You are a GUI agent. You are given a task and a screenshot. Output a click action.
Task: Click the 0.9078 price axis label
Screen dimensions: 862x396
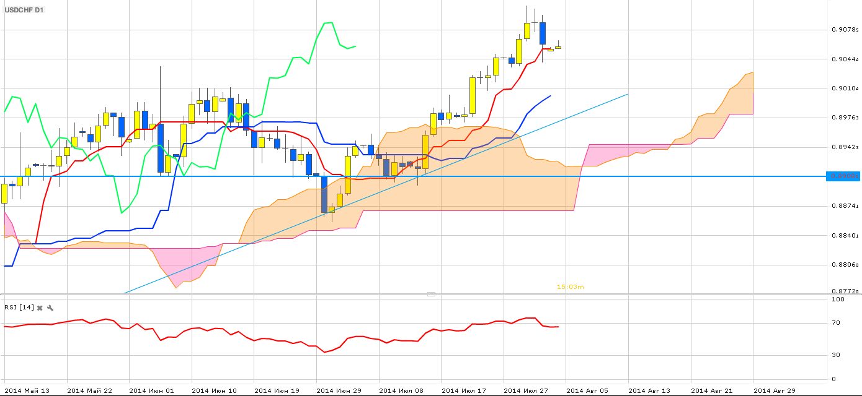845,30
